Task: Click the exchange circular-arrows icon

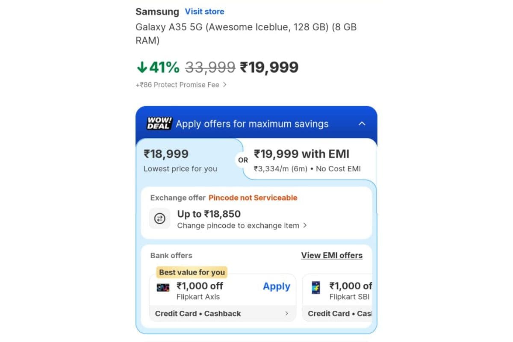Action: coord(159,219)
